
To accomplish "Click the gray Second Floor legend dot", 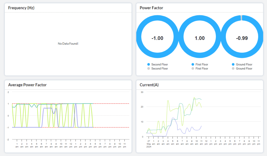I will pyautogui.click(x=149, y=69).
